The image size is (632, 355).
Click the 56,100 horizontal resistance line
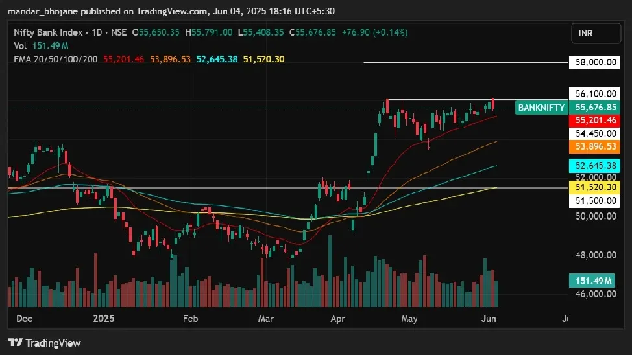click(x=478, y=99)
